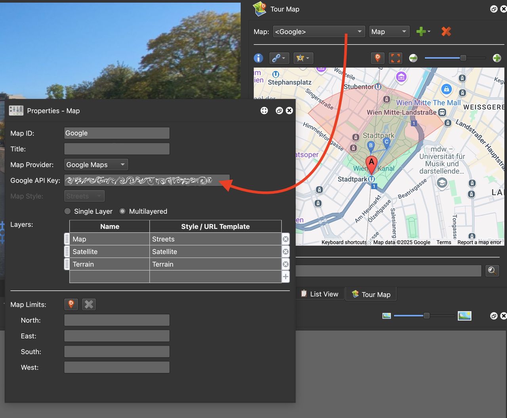The height and width of the screenshot is (418, 507).
Task: Select the Multilayered radio button
Action: 122,211
